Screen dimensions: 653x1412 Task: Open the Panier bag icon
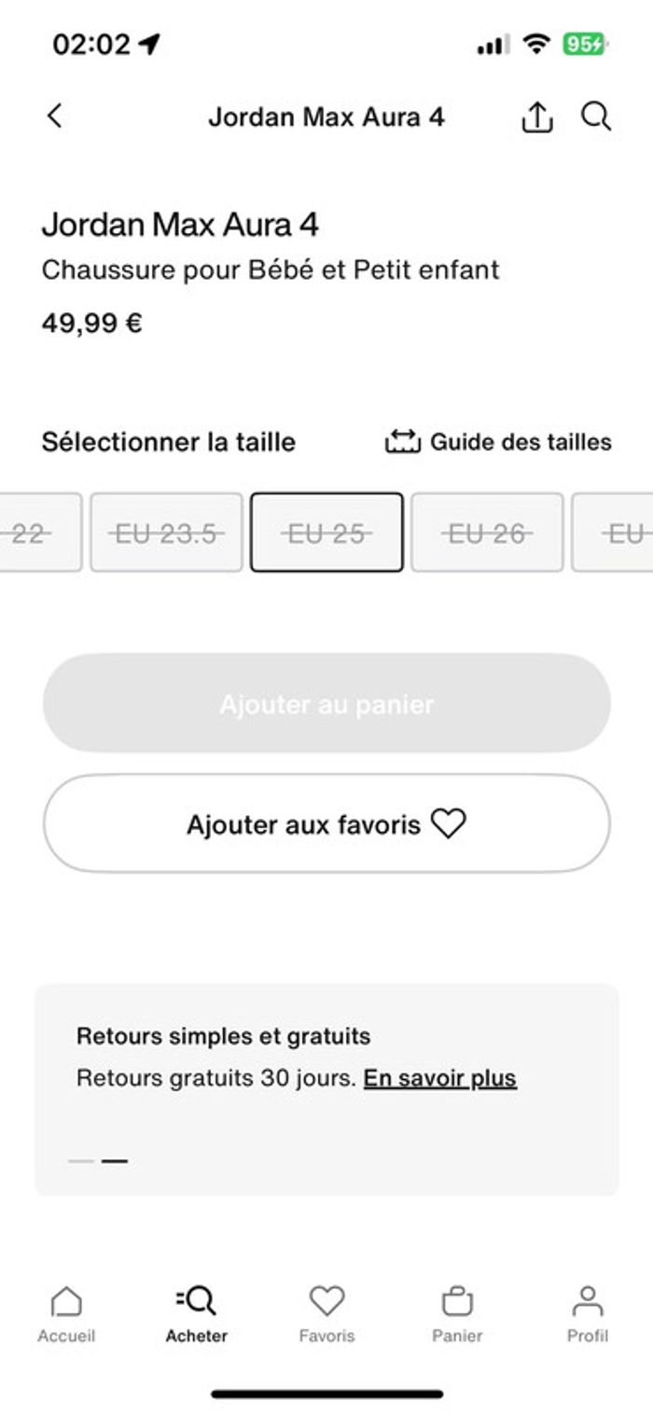tap(457, 1300)
